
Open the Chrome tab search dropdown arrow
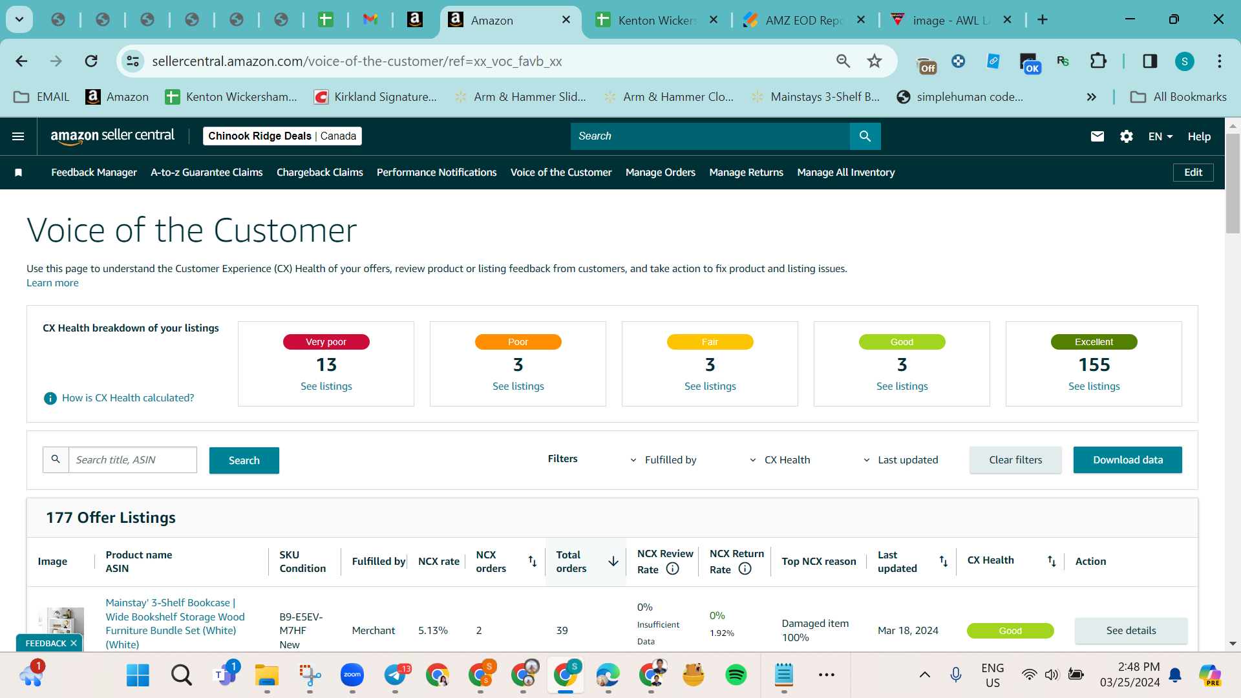(x=19, y=20)
